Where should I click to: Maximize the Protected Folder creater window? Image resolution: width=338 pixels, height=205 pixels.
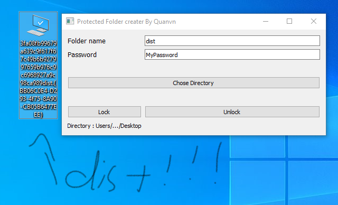[x=289, y=21]
